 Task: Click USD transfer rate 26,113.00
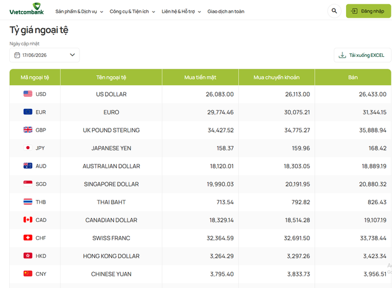[298, 94]
